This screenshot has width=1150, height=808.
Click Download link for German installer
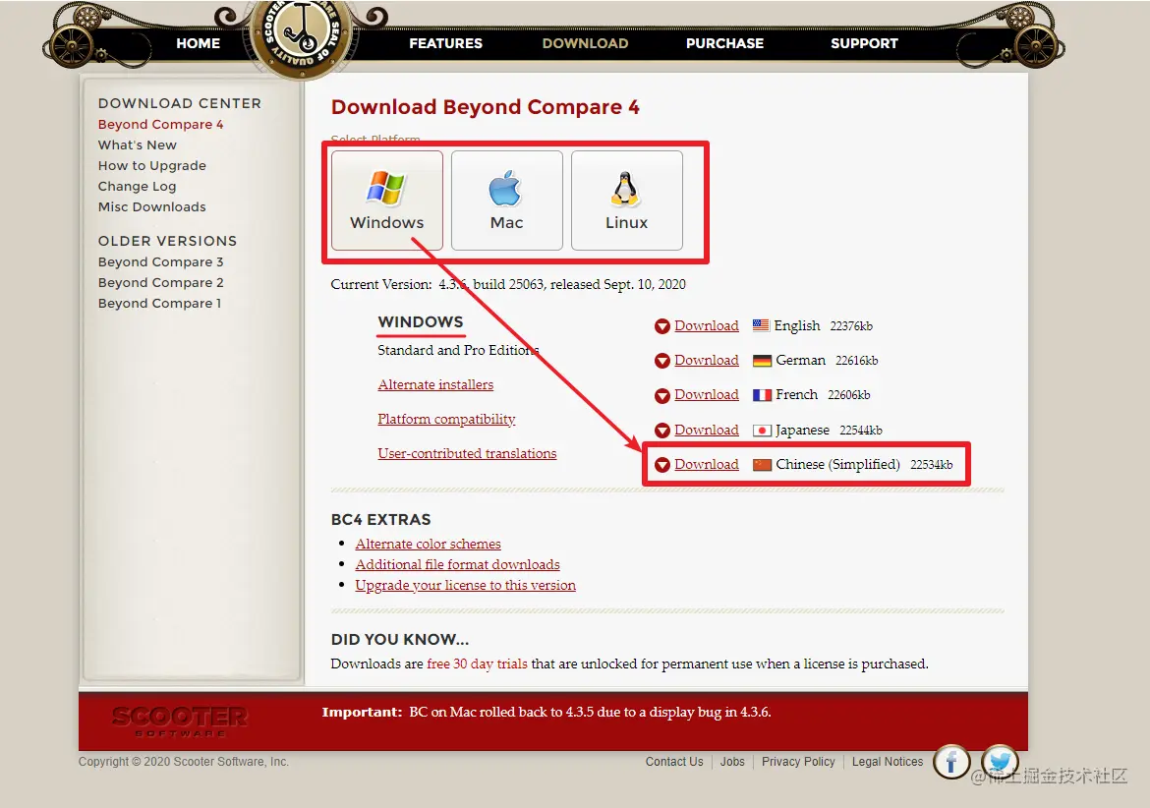(x=707, y=360)
